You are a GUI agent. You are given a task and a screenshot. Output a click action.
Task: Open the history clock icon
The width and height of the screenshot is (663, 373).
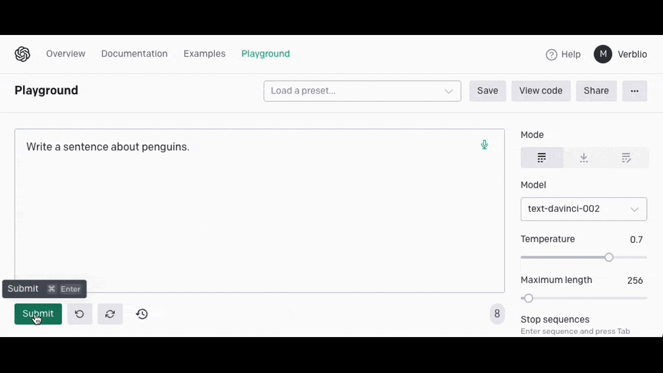(142, 314)
